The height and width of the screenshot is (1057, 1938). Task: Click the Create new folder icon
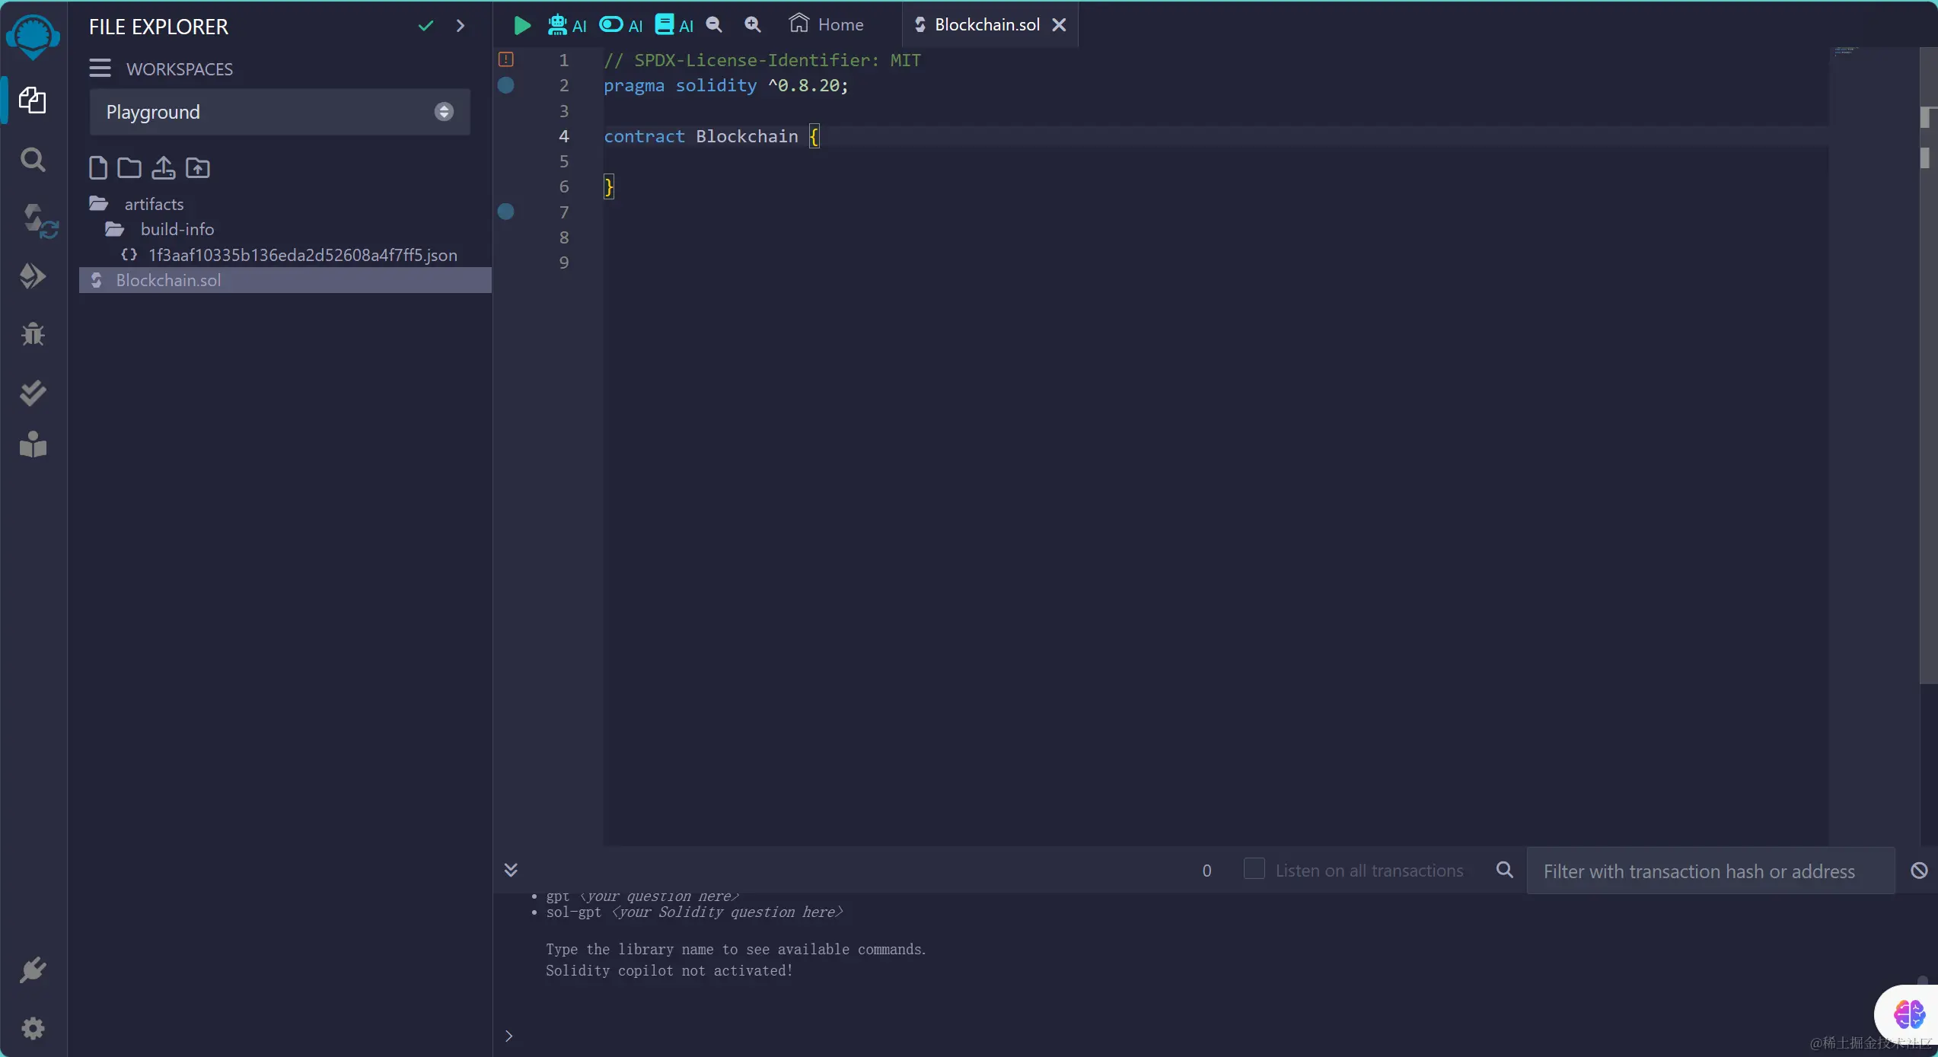coord(129,167)
